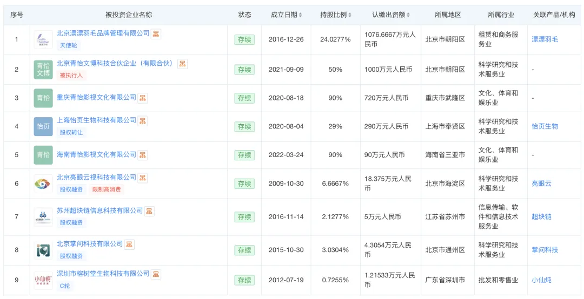Click 存续 status badge for 深圳市榕树堂生物科技

(245, 280)
